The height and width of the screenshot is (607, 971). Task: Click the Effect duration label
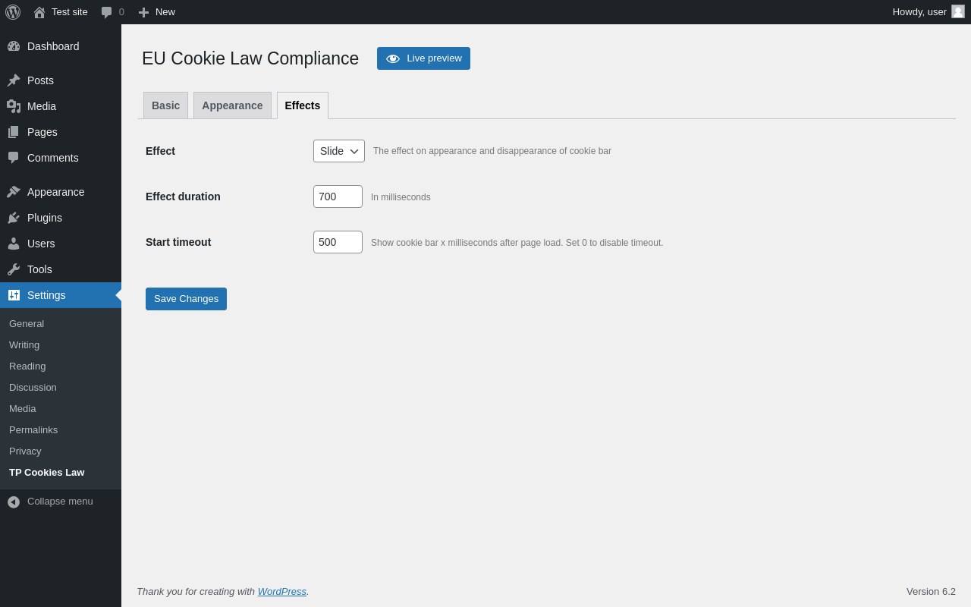[183, 197]
